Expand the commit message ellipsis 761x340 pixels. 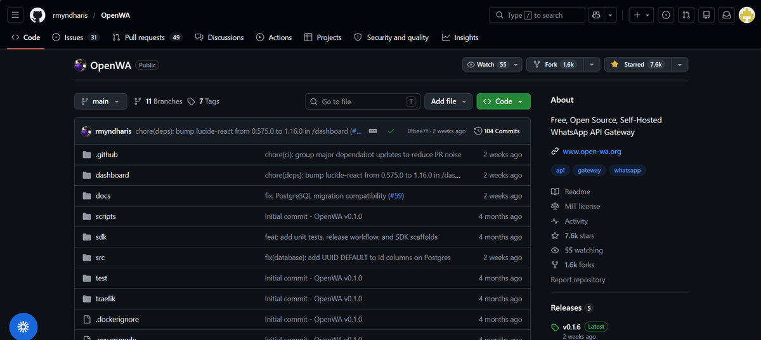(x=373, y=131)
